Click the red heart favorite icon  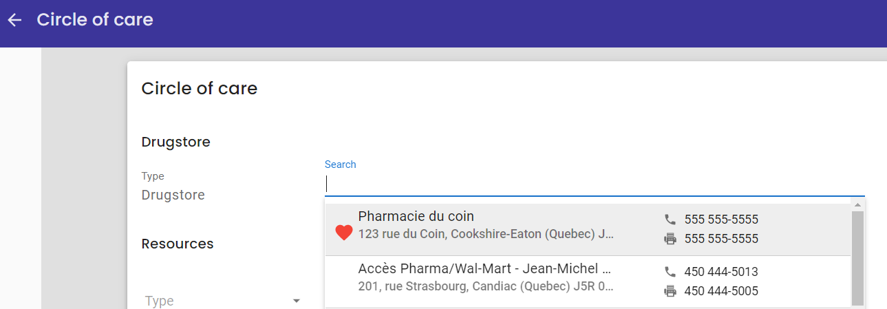click(344, 233)
